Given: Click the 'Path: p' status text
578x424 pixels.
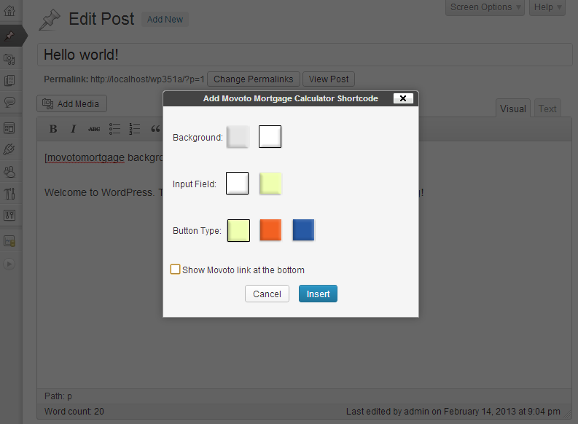Looking at the screenshot, I should [x=58, y=396].
